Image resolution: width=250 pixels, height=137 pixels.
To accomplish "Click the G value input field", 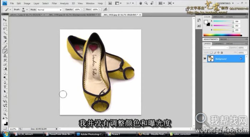I will tap(237, 26).
